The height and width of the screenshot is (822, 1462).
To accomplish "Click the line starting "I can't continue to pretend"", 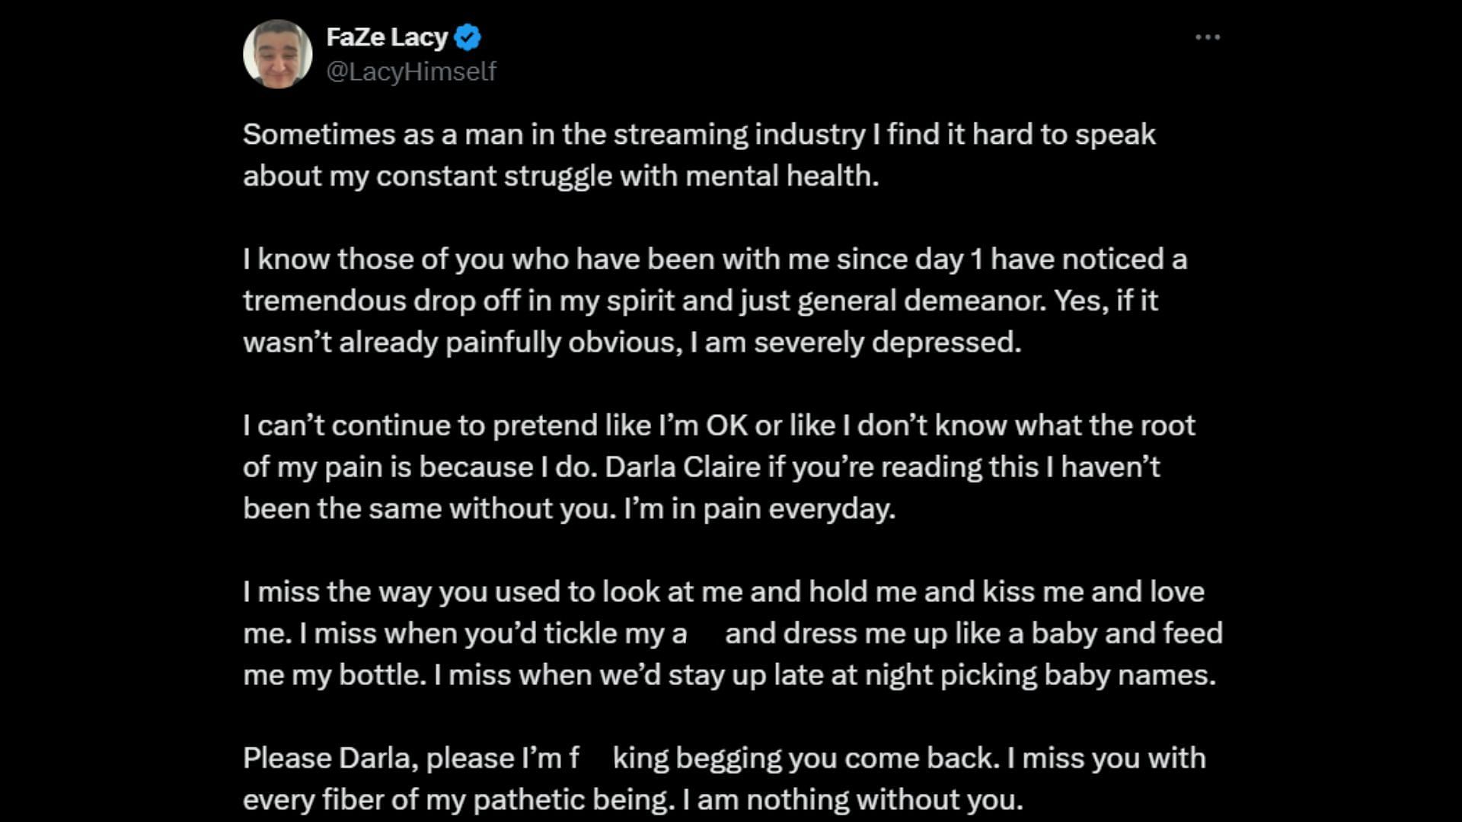I will pyautogui.click(x=719, y=425).
